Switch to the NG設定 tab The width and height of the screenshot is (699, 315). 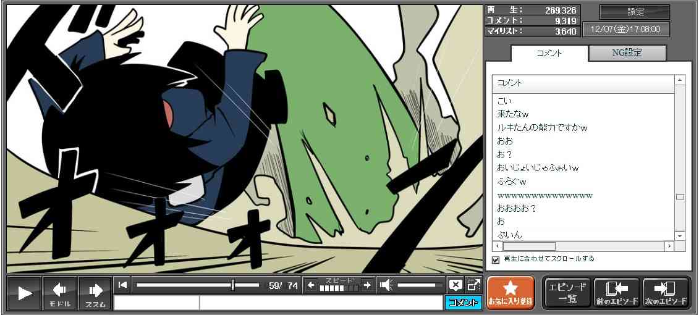tap(627, 53)
